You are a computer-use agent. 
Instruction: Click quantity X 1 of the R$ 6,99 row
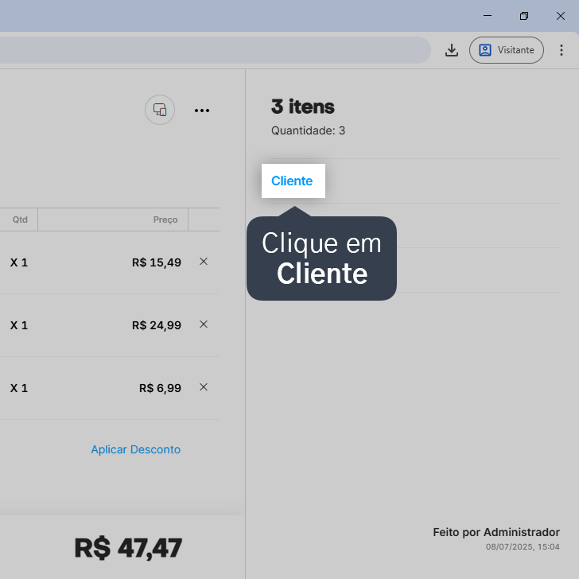(19, 388)
